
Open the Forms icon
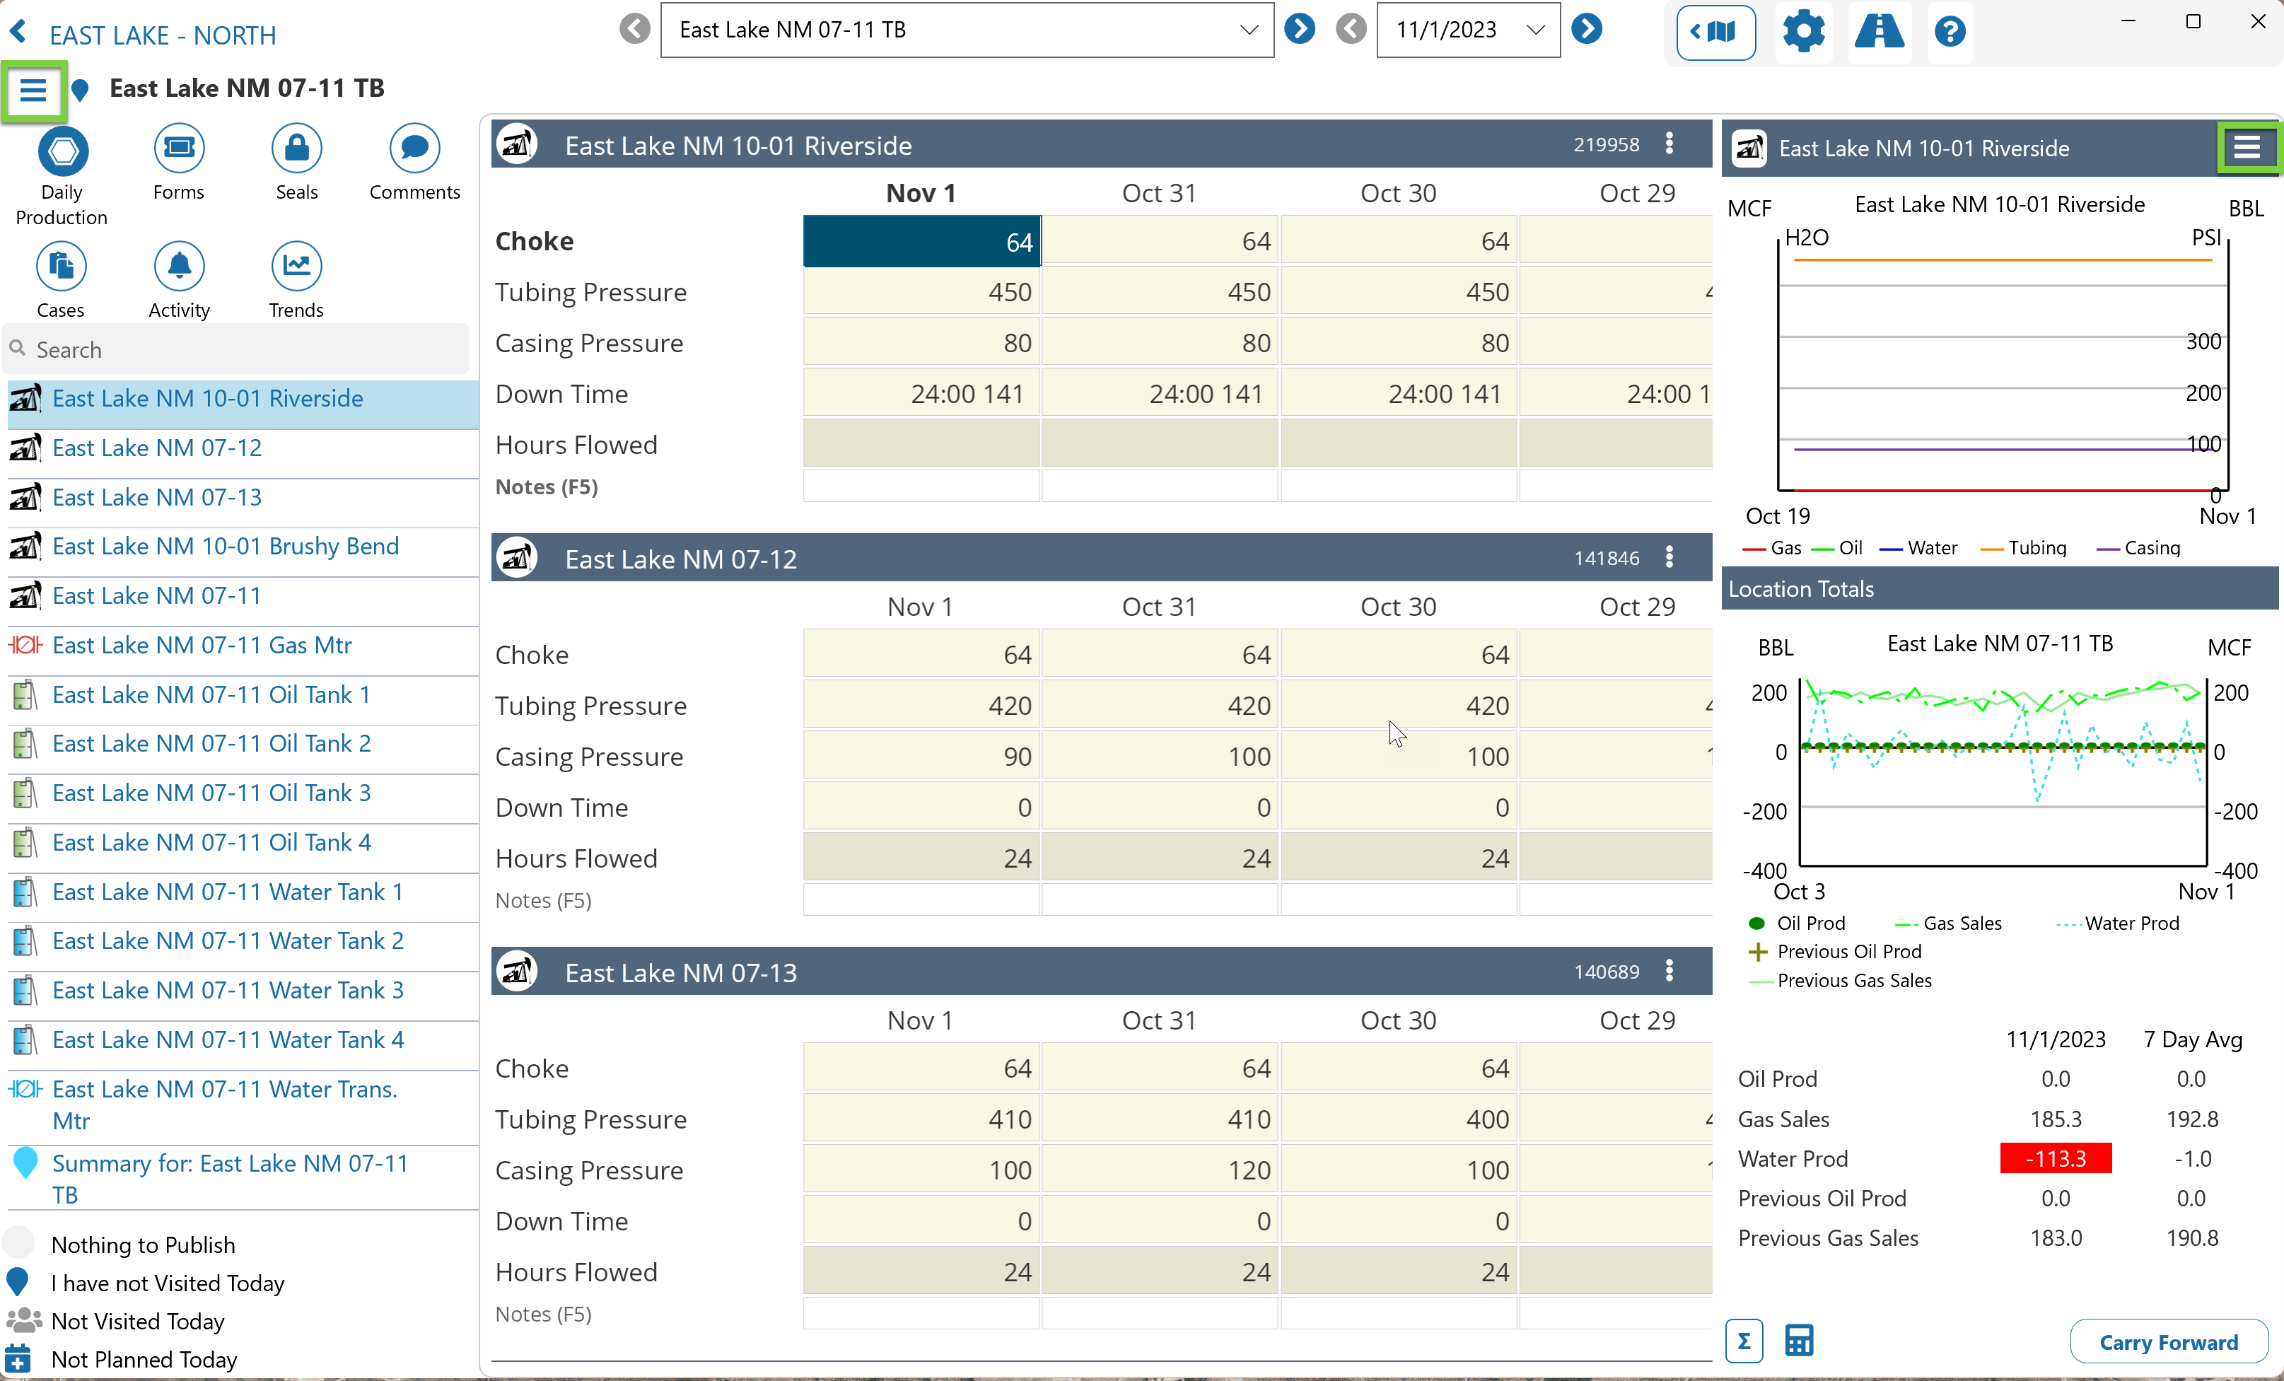click(178, 148)
